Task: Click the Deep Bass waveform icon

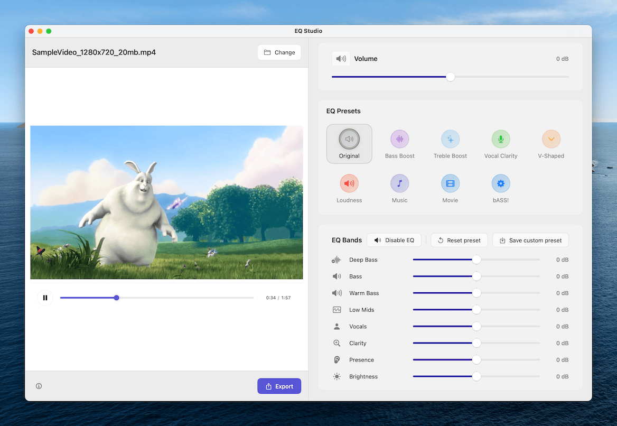Action: pos(336,260)
